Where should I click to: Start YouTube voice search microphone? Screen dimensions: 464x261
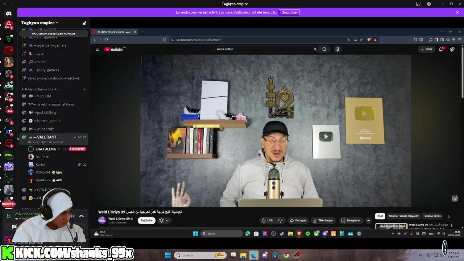point(337,49)
